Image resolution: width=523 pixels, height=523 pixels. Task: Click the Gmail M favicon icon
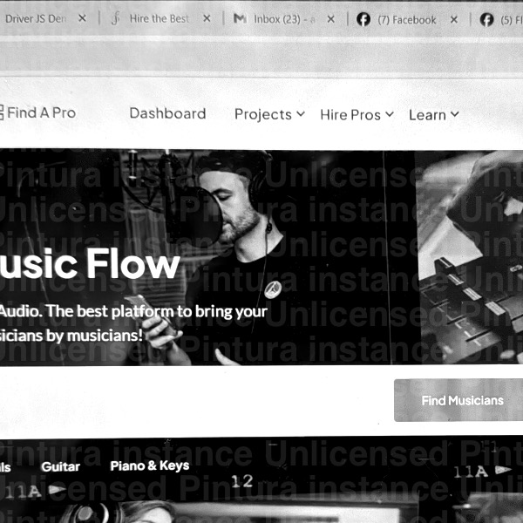tap(240, 18)
